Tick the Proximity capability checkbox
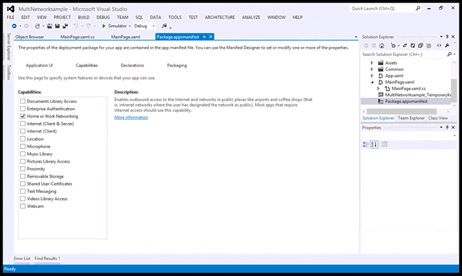 tap(23, 169)
